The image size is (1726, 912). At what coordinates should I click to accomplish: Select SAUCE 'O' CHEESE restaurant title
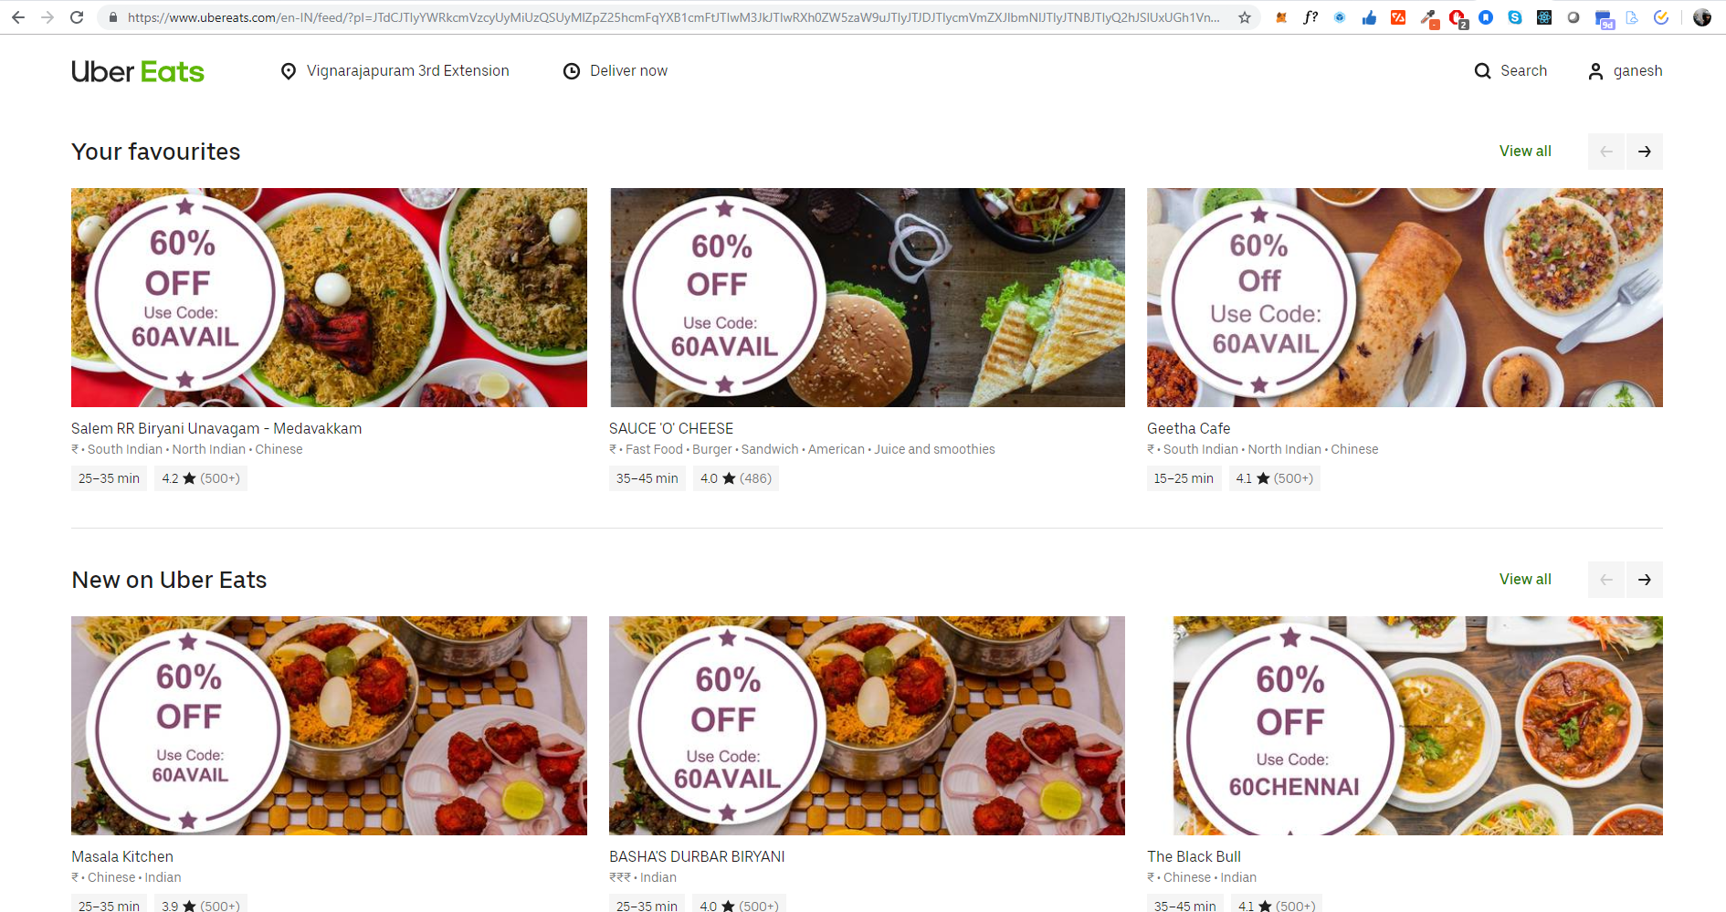point(671,429)
